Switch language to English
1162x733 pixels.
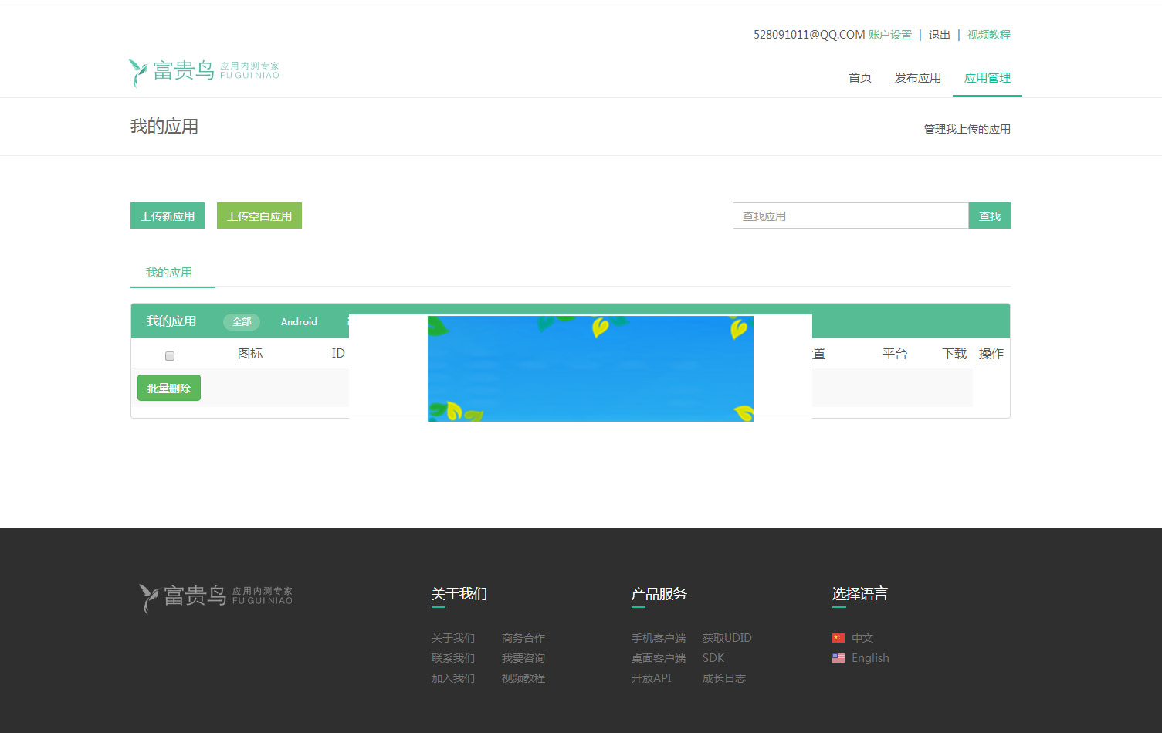(870, 657)
